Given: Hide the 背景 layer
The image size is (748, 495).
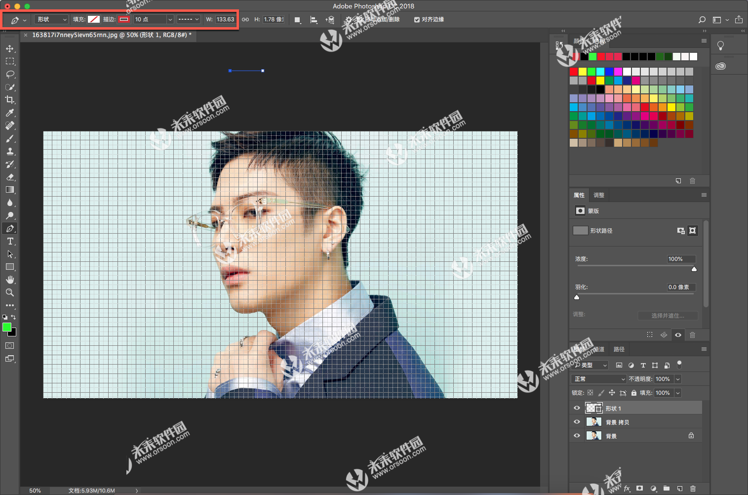Looking at the screenshot, I should 577,436.
